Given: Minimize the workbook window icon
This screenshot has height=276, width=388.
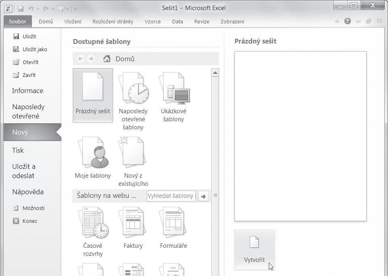Looking at the screenshot, I should [358, 22].
